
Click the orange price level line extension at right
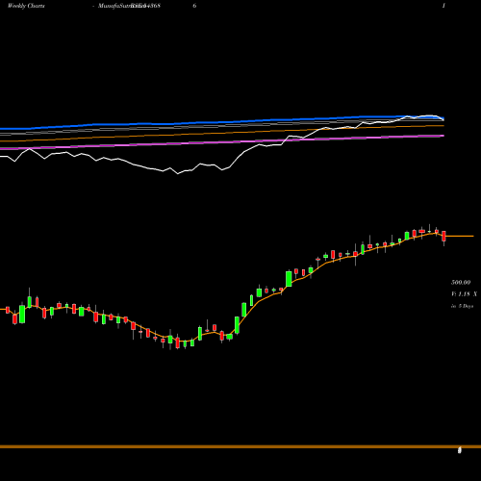click(460, 236)
